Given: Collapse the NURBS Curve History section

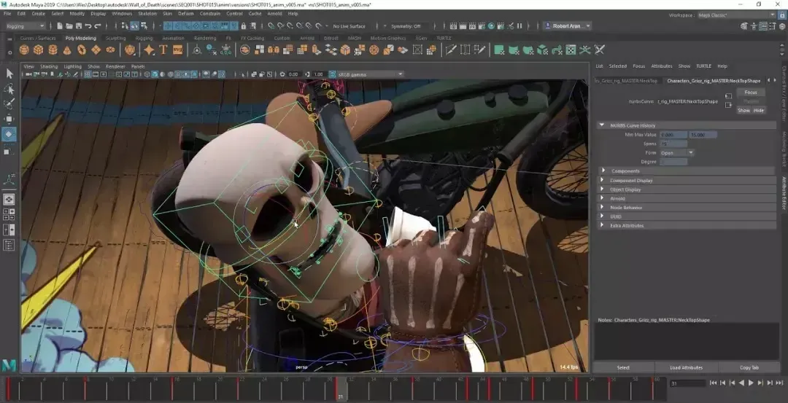Looking at the screenshot, I should click(686, 125).
